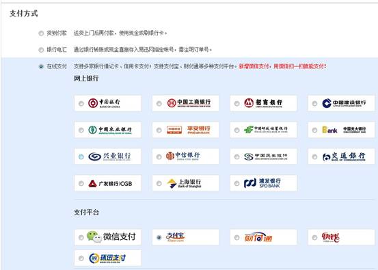The image size is (378, 270).
Task: Click the 交通银行 logo
Action: click(x=344, y=157)
